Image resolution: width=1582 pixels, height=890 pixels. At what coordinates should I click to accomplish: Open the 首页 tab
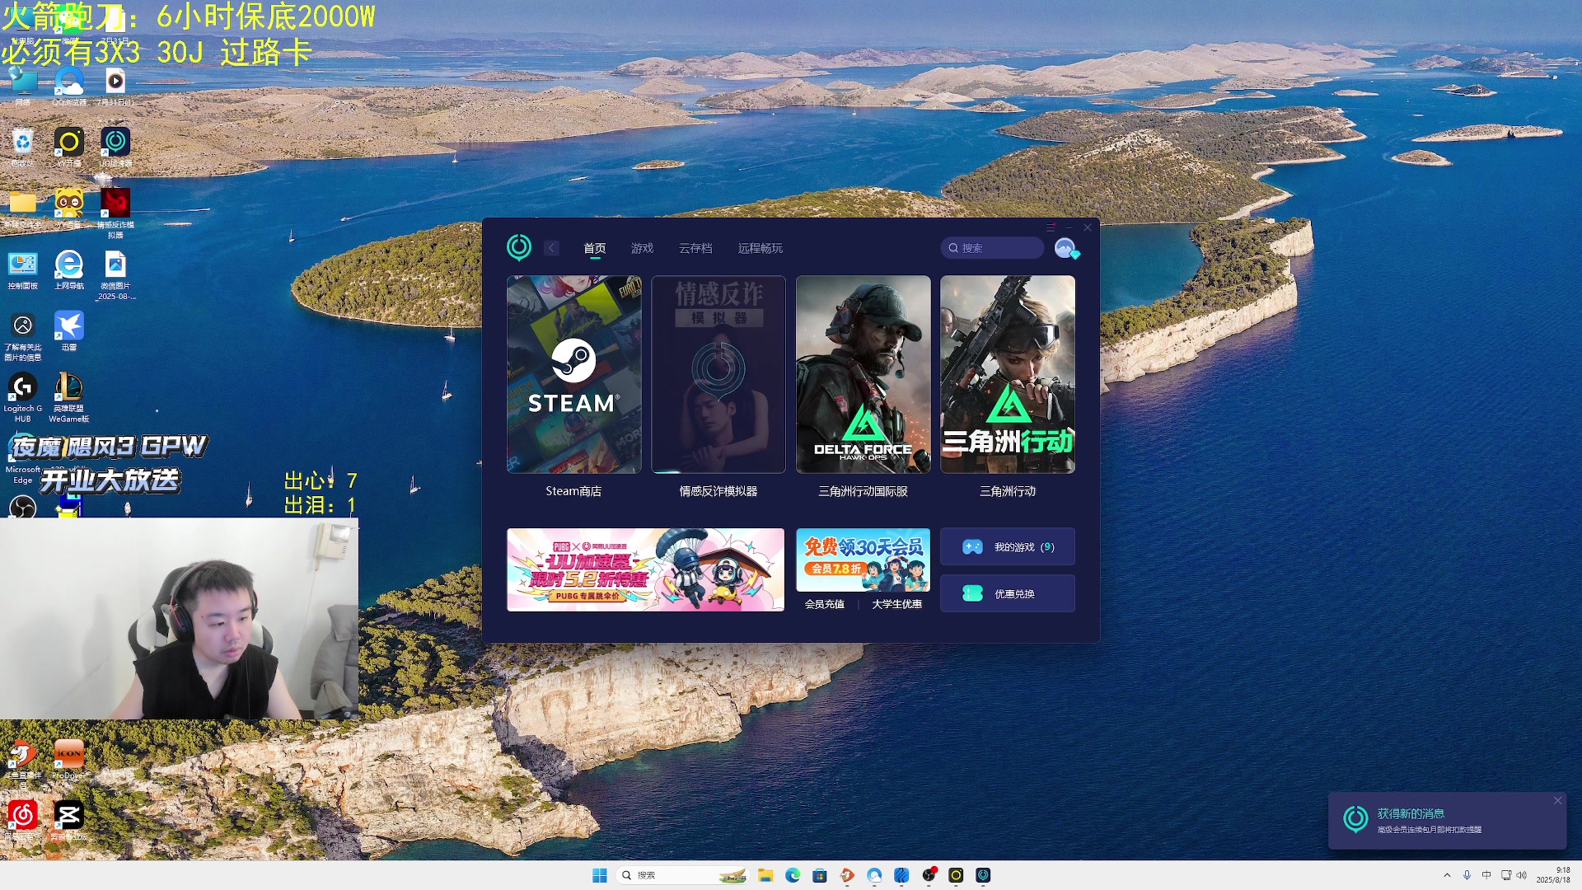595,248
